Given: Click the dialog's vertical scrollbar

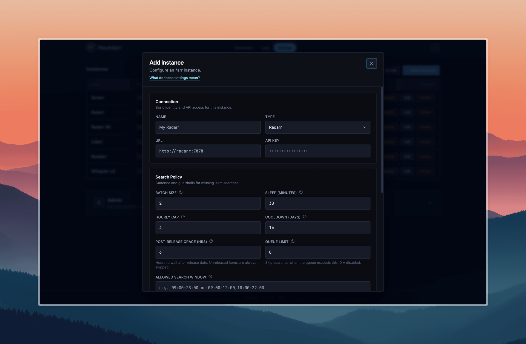Looking at the screenshot, I should 382,140.
